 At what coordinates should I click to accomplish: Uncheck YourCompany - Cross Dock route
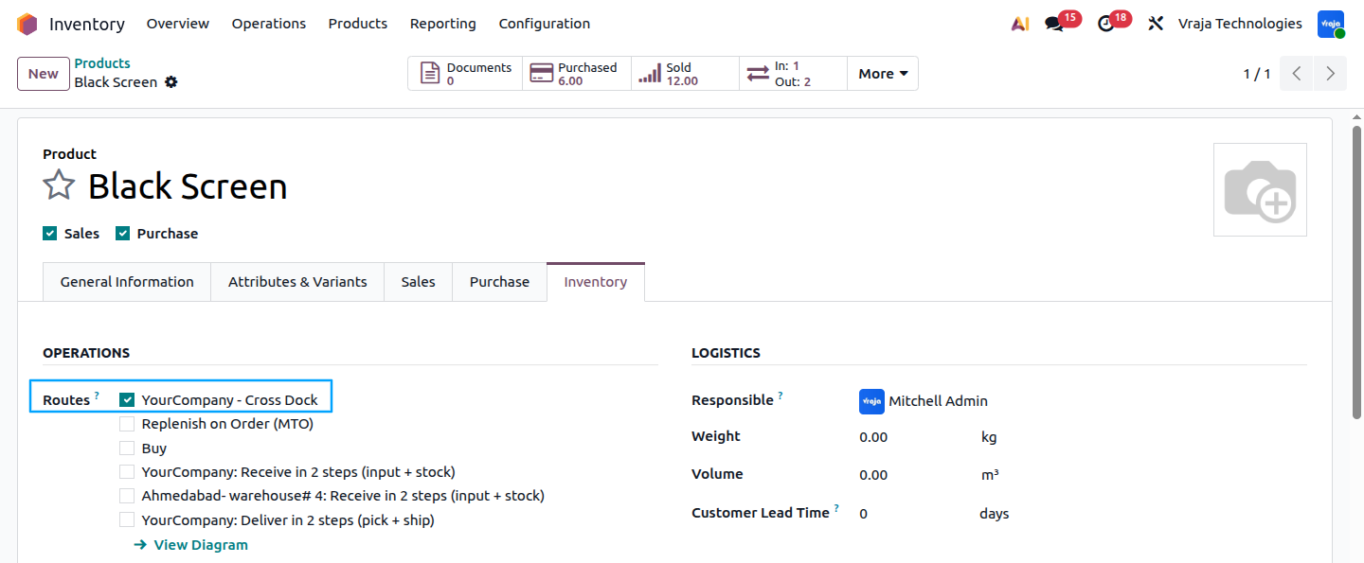127,400
